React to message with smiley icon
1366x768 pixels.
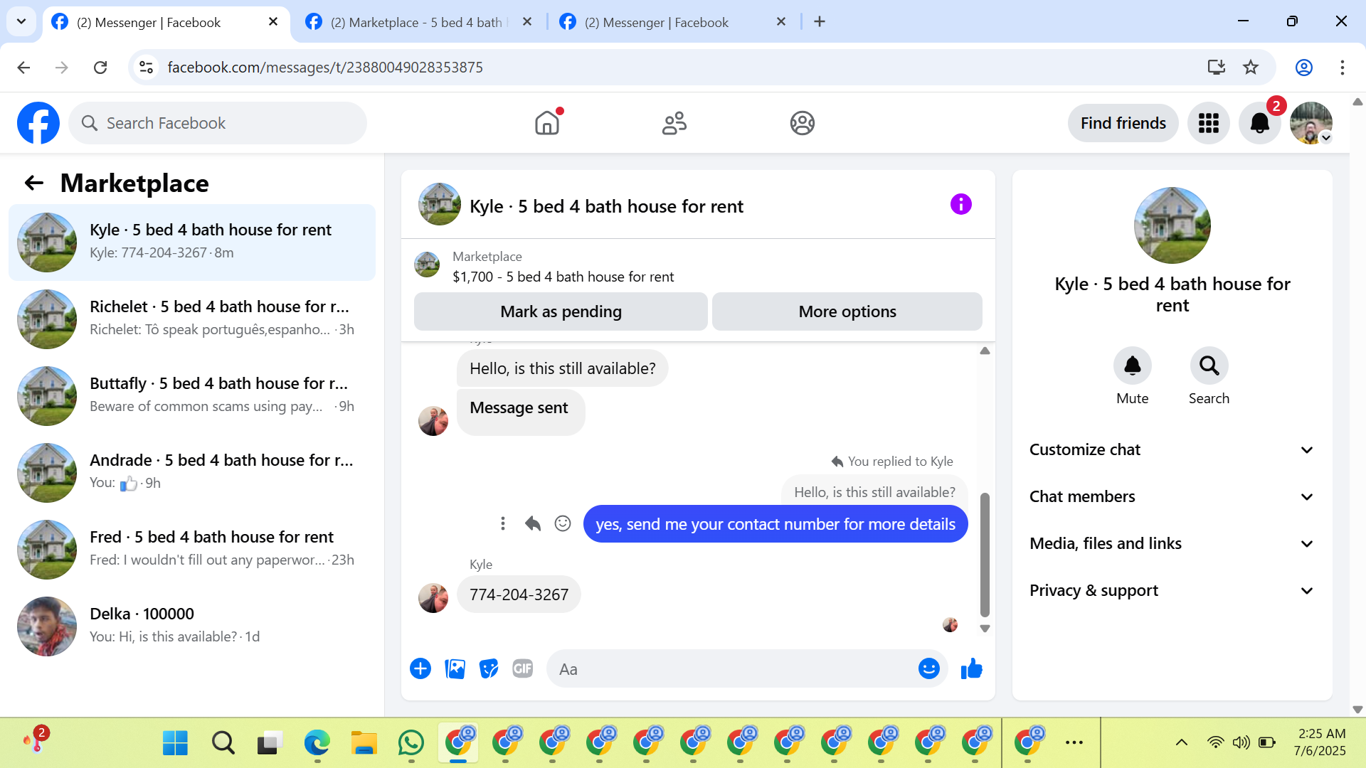tap(563, 524)
